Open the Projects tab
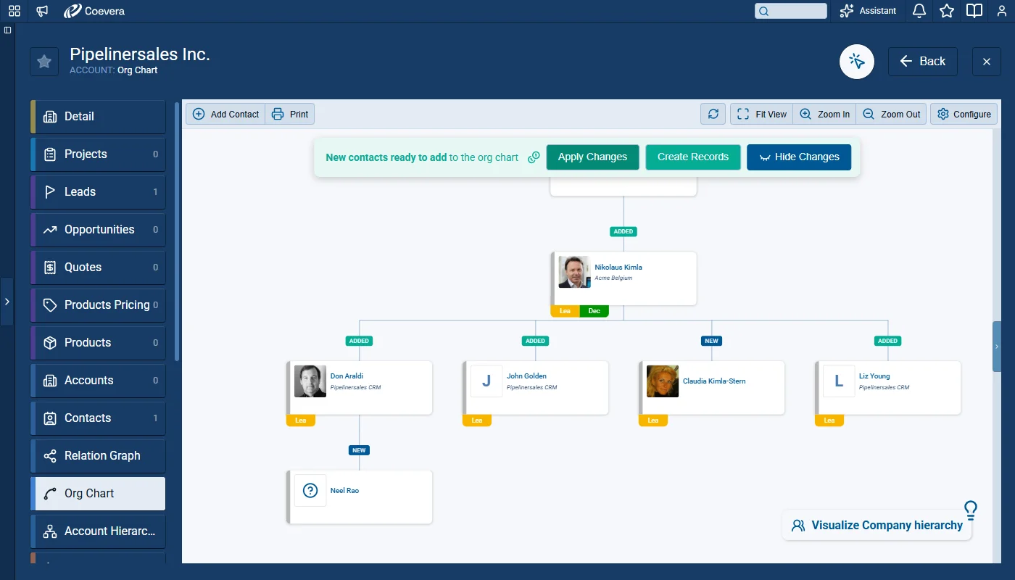This screenshot has width=1015, height=580. [98, 154]
